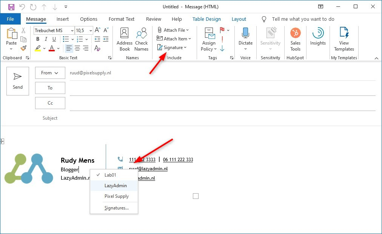Screen dimensions: 382x234
Task: Open the Insights panel
Action: (x=318, y=37)
